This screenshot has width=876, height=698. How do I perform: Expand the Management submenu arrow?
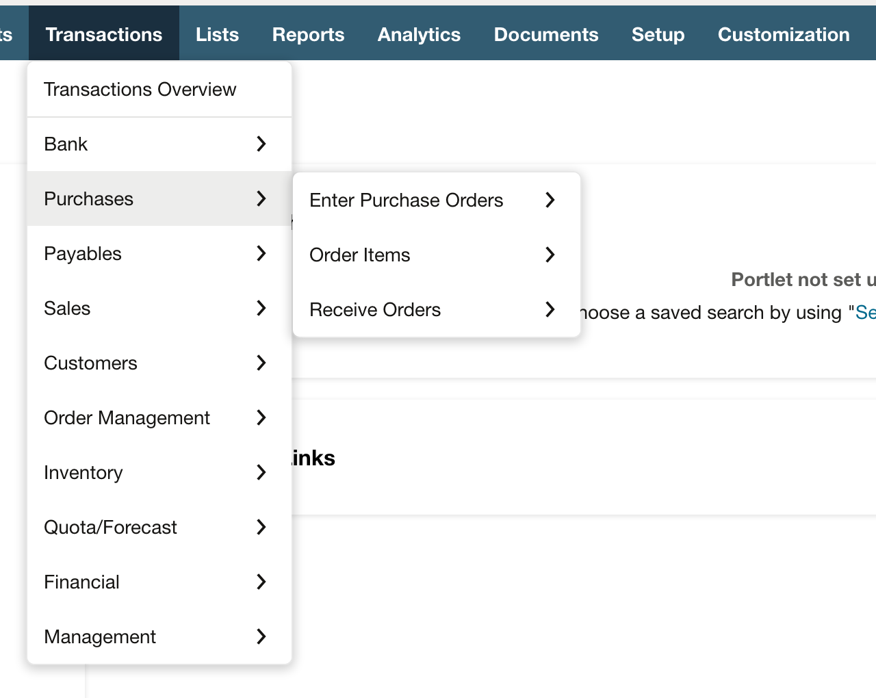261,636
